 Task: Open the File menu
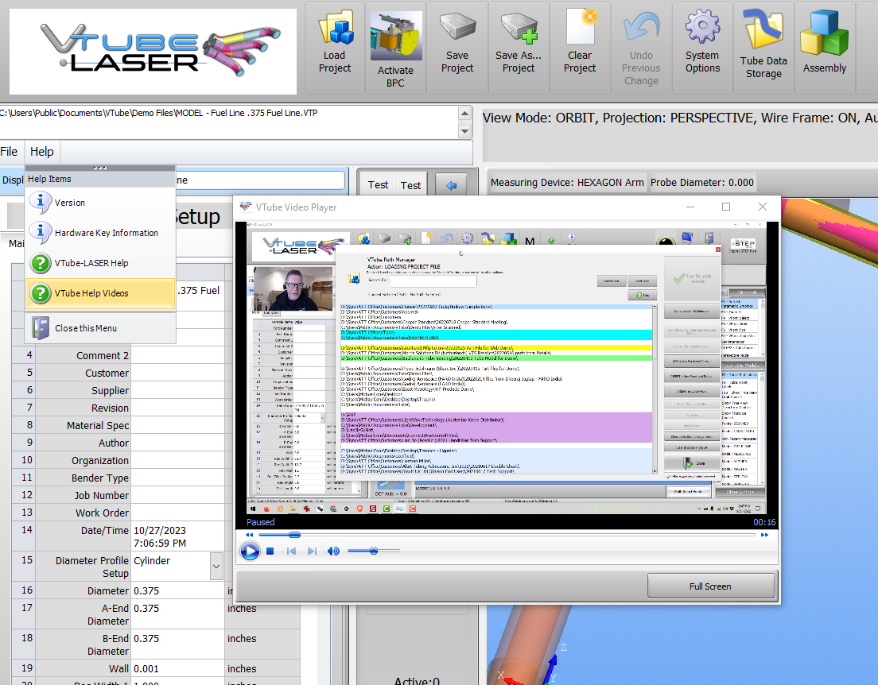9,152
